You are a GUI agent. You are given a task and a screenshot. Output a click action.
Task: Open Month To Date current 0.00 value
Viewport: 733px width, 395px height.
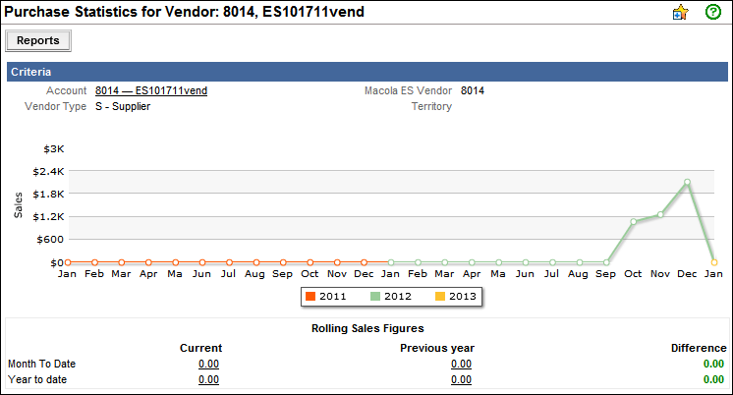coord(208,364)
